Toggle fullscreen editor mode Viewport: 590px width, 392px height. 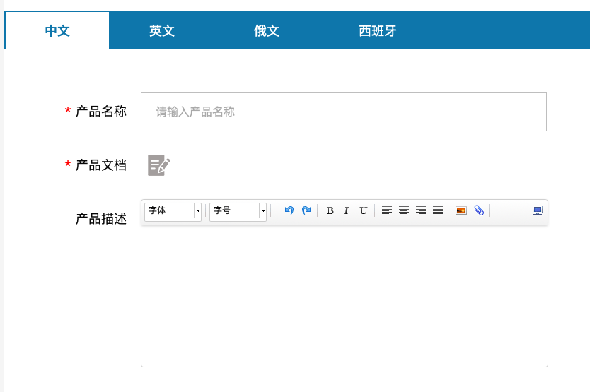[x=538, y=210]
